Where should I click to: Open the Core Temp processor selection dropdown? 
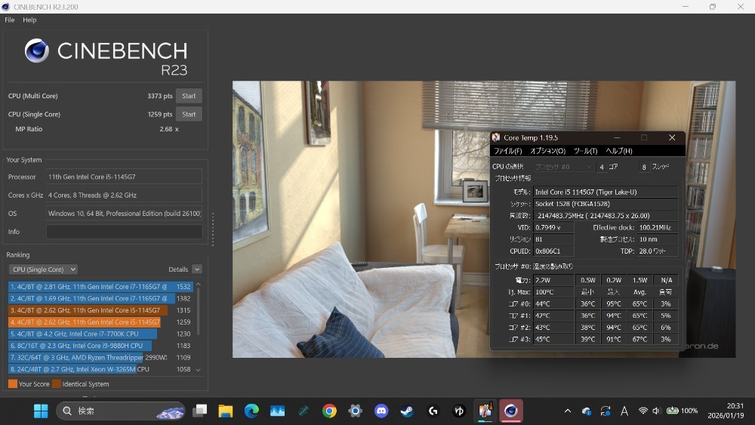563,167
